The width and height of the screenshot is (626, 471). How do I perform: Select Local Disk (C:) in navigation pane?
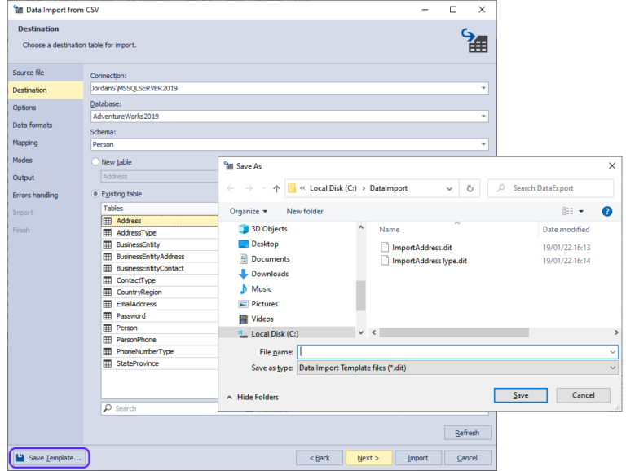[x=287, y=333]
